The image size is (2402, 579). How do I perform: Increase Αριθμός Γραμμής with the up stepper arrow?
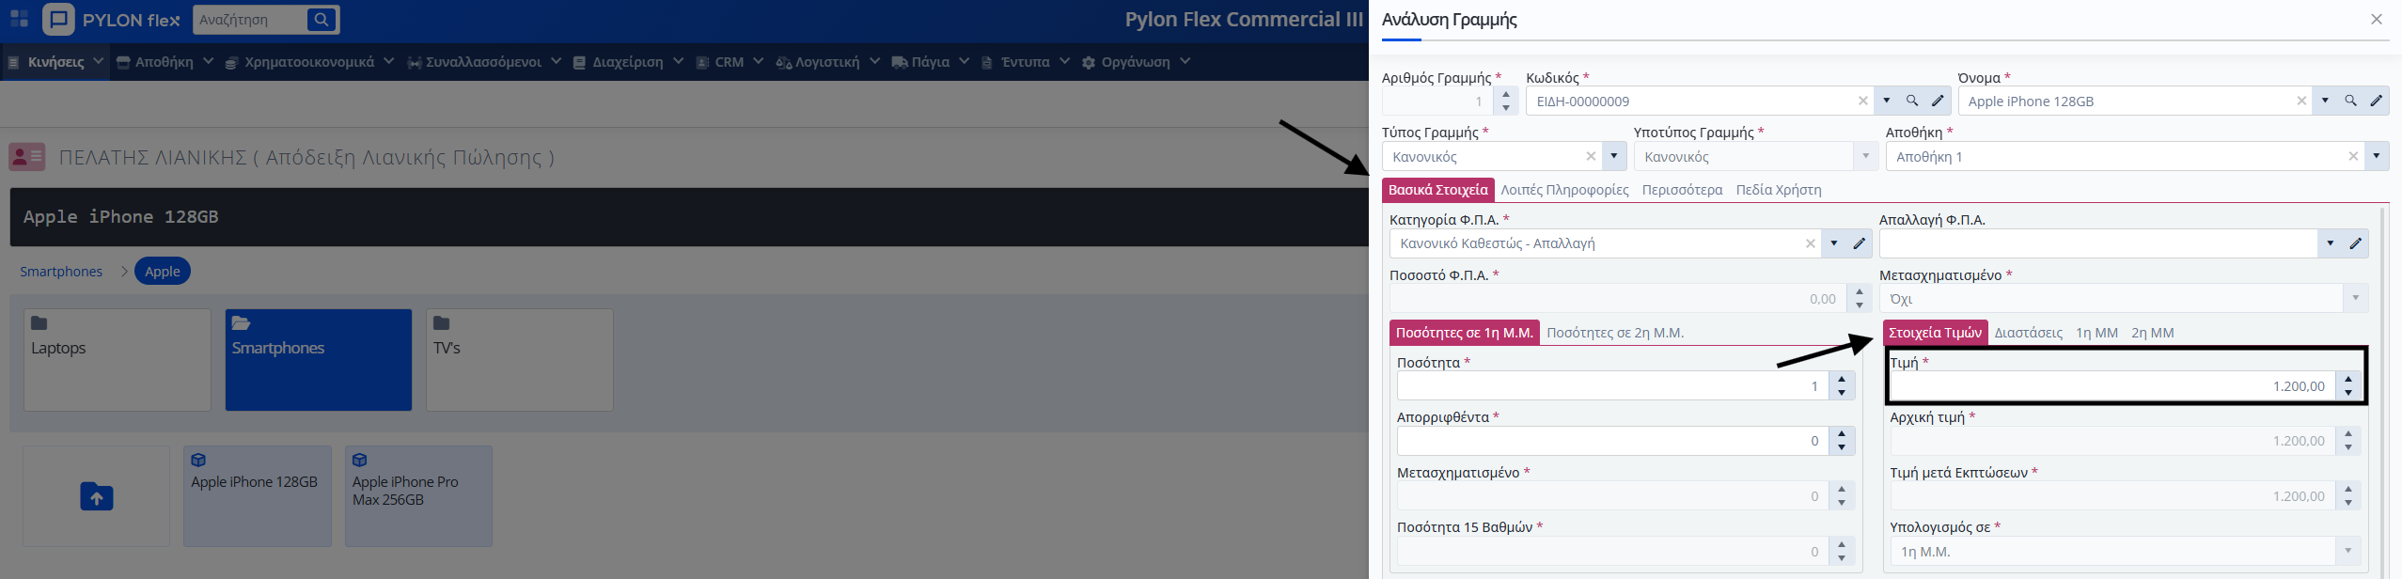click(1506, 94)
